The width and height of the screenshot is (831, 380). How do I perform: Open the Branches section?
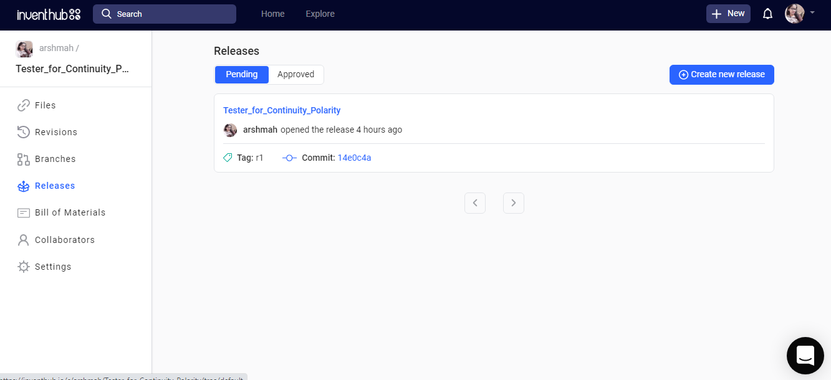pyautogui.click(x=55, y=159)
